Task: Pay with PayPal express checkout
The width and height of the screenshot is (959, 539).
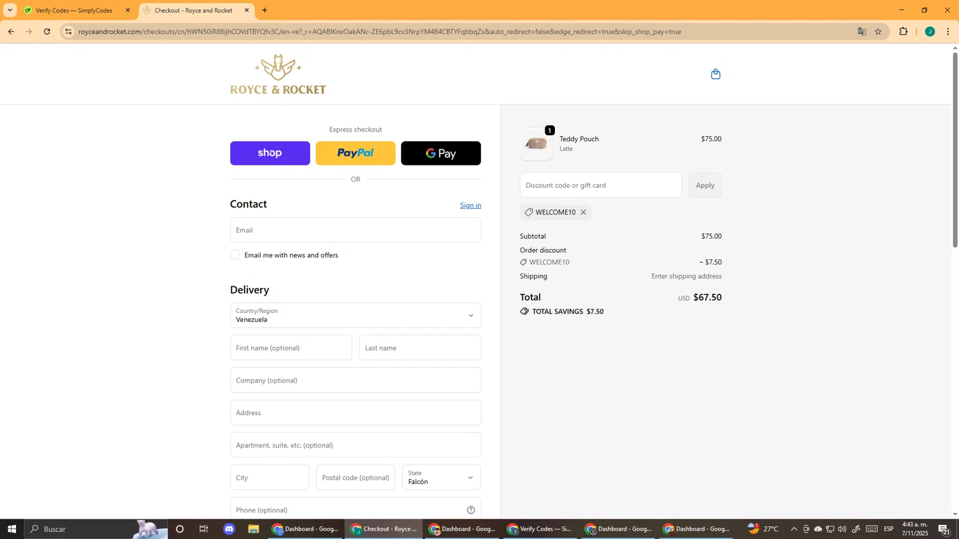Action: 355,153
